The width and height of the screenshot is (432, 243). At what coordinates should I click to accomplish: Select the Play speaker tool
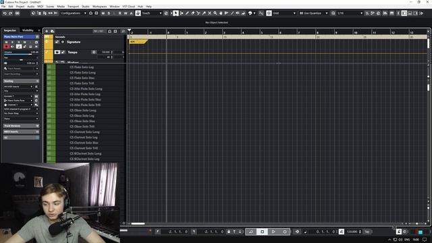(x=238, y=13)
